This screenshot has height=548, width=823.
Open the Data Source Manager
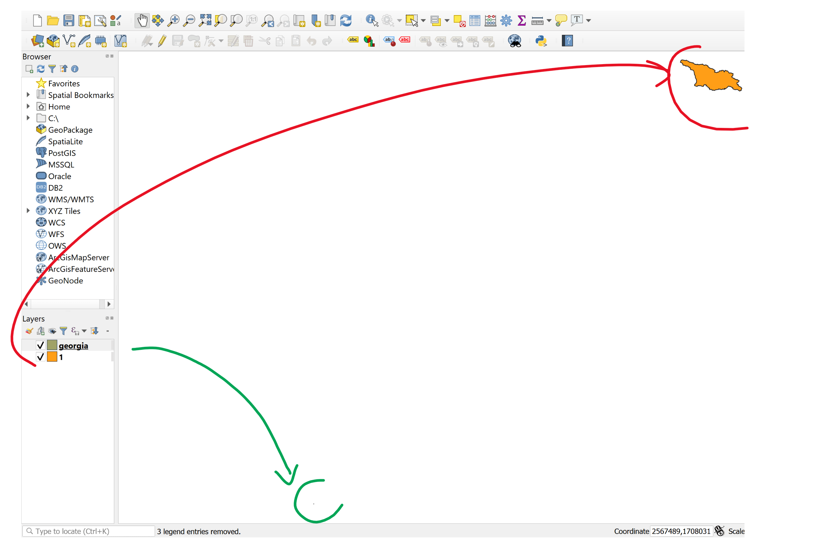click(37, 41)
